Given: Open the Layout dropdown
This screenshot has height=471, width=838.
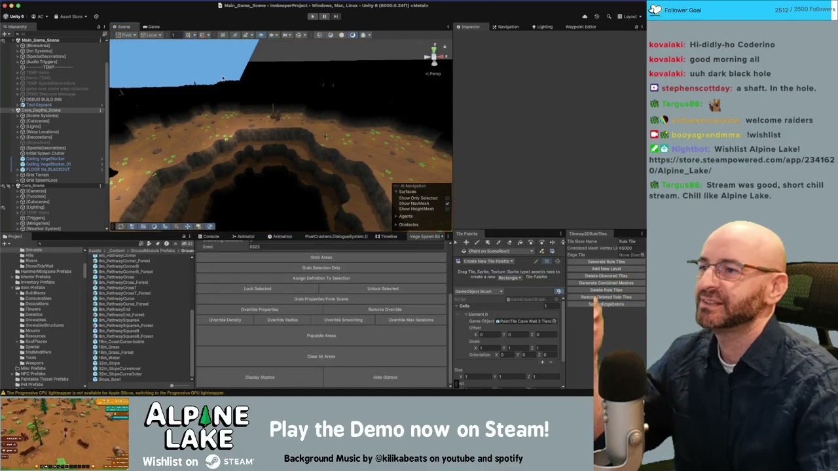Looking at the screenshot, I should 630,16.
